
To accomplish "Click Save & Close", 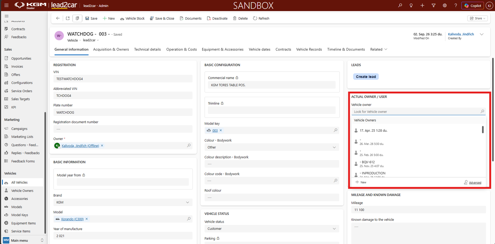I will [x=162, y=18].
